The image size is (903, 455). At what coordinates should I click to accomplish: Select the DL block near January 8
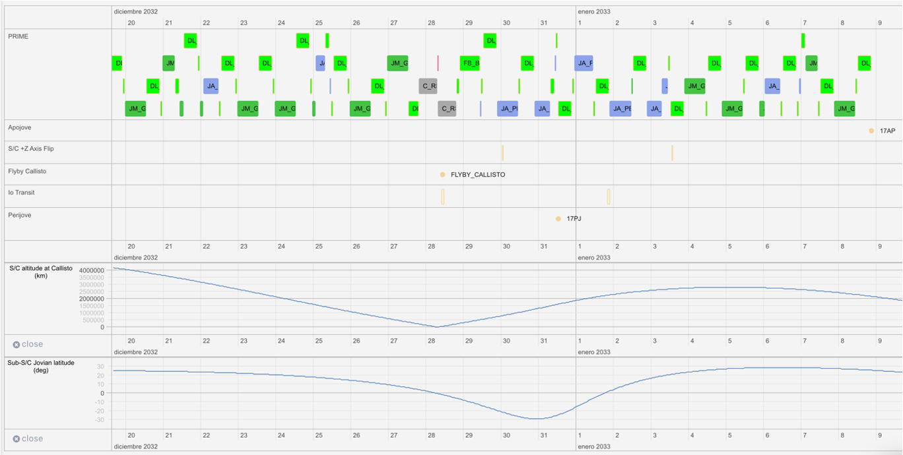coord(863,63)
